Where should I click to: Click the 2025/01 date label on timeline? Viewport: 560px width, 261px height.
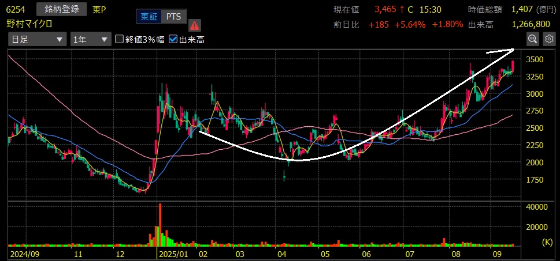(175, 254)
